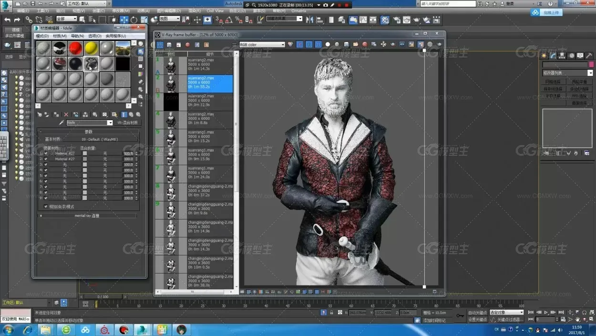
Task: Click coat row 1 blend color swatch
Action: pyautogui.click(x=85, y=153)
